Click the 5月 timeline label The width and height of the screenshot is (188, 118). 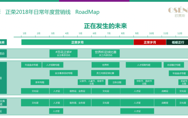pos(80,33)
